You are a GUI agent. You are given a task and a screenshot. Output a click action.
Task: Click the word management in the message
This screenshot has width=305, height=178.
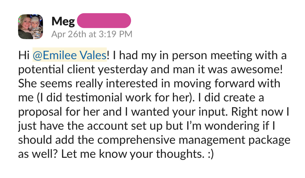[x=212, y=140]
